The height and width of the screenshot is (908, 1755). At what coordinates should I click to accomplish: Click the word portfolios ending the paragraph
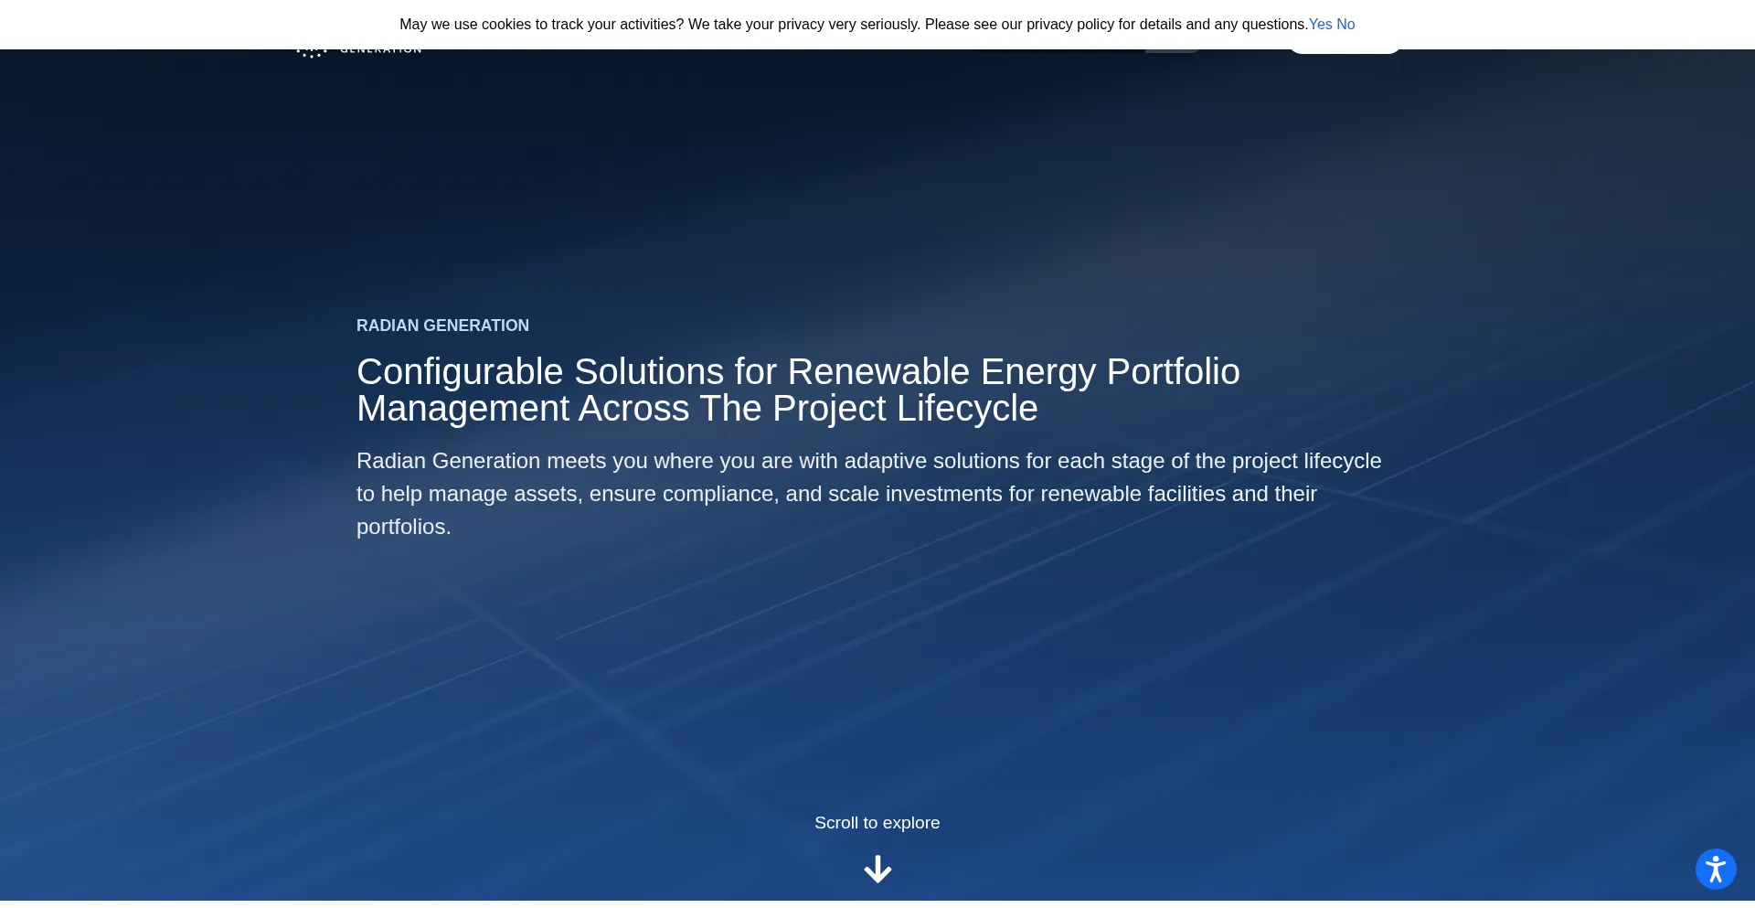point(403,527)
